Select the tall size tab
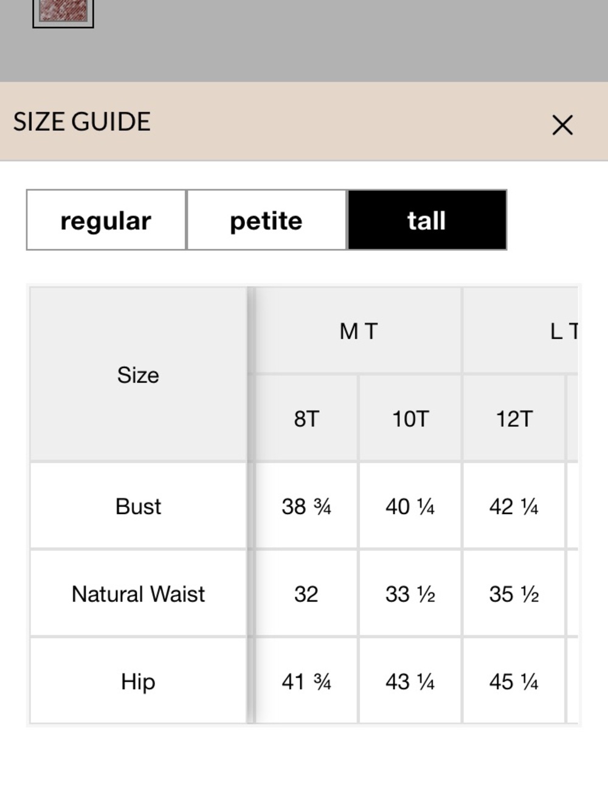 click(x=427, y=220)
